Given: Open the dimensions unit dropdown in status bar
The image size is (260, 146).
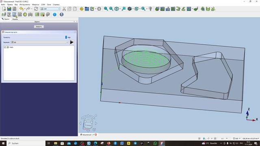Looking at the screenshot, I should coord(251,138).
